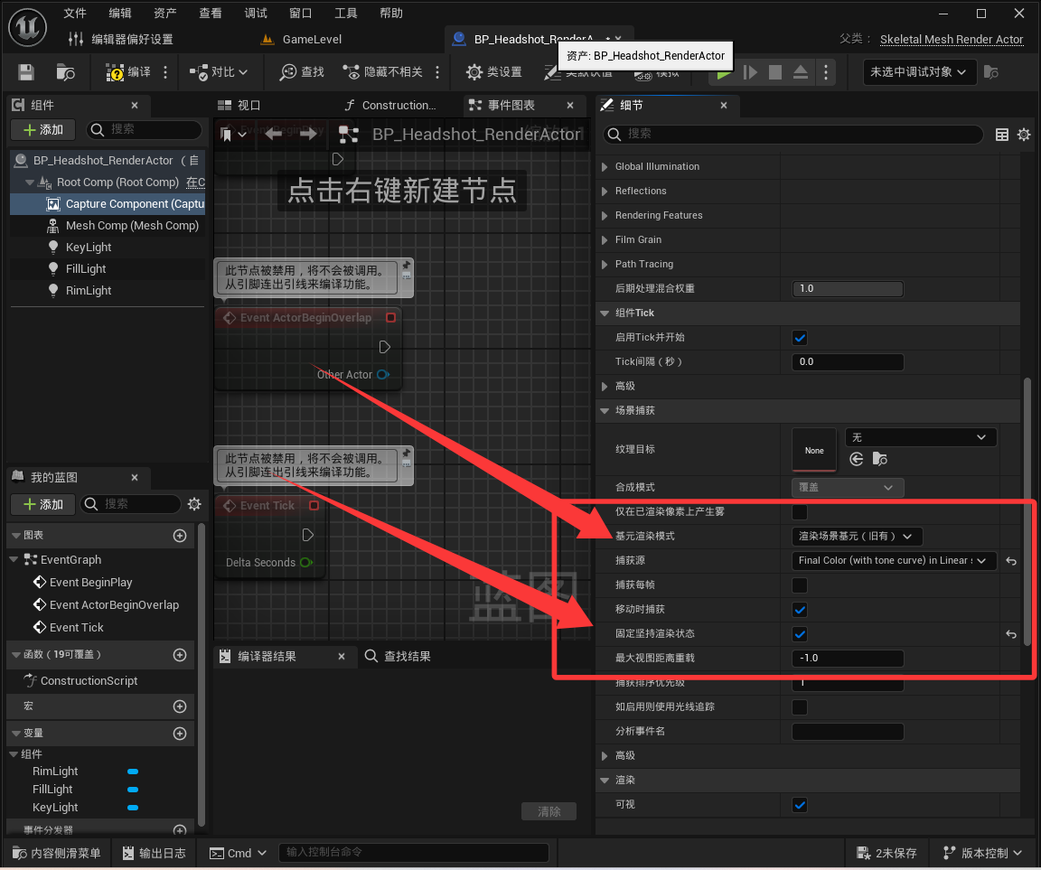Viewport: 1041px width, 870px height.
Task: Add new variable with 变量 plus icon
Action: click(180, 734)
